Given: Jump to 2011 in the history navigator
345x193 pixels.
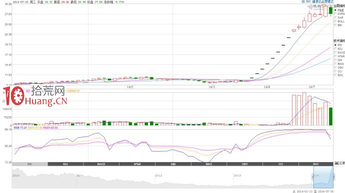Looking at the screenshot, I should 80,176.
